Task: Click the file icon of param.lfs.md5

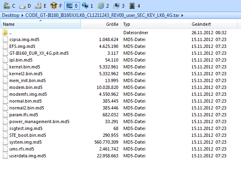Action: (5, 115)
